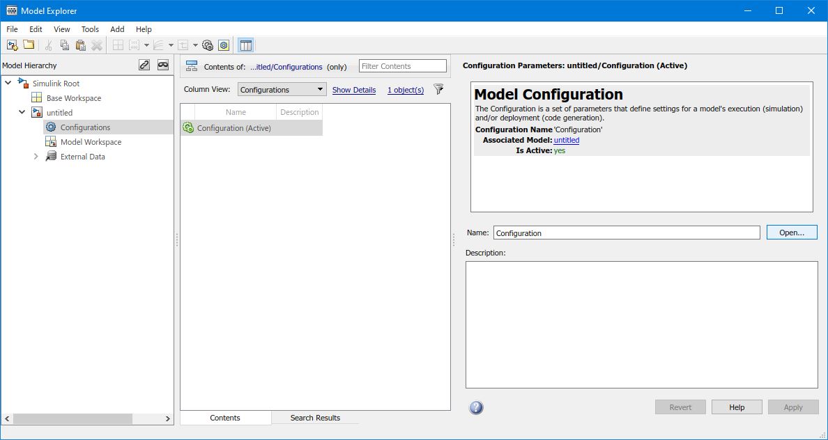Click the Model Hierarchy horizontal scrollbar
828x440 pixels.
[x=72, y=418]
